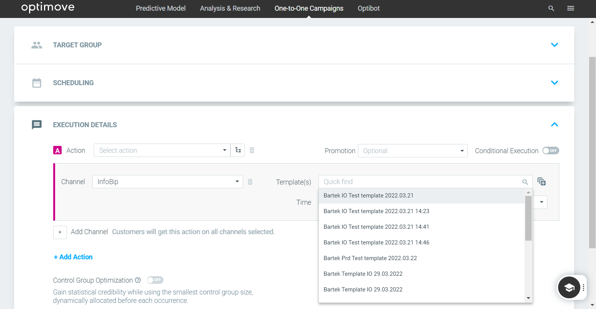Click the + Add Action link
596x309 pixels.
pos(73,257)
